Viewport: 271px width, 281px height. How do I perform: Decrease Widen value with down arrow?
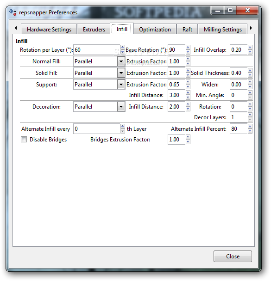tap(250, 86)
